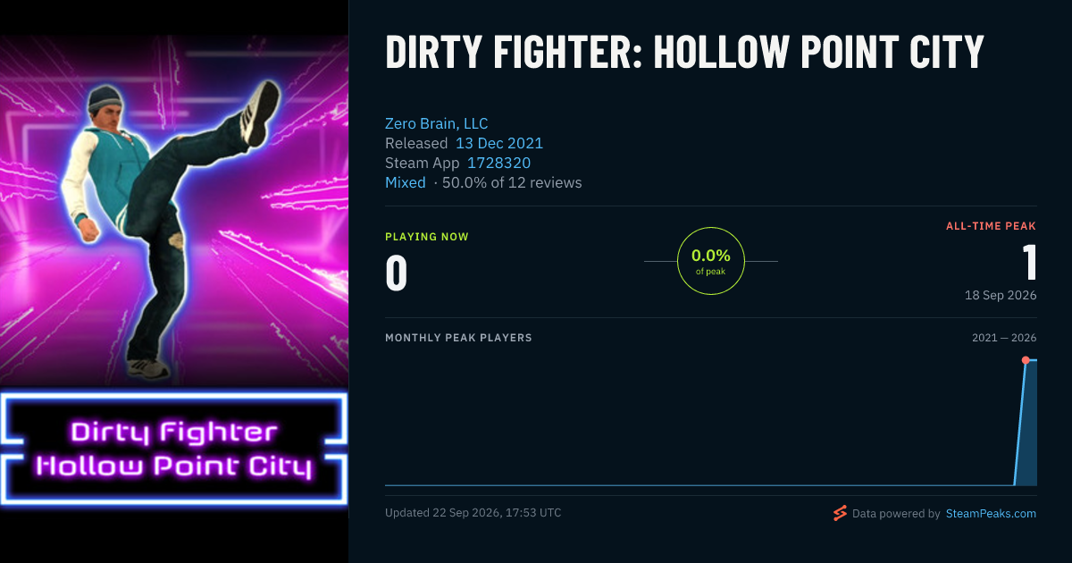Click the 50.0% of 12 reviews text
The width and height of the screenshot is (1072, 563).
[513, 182]
